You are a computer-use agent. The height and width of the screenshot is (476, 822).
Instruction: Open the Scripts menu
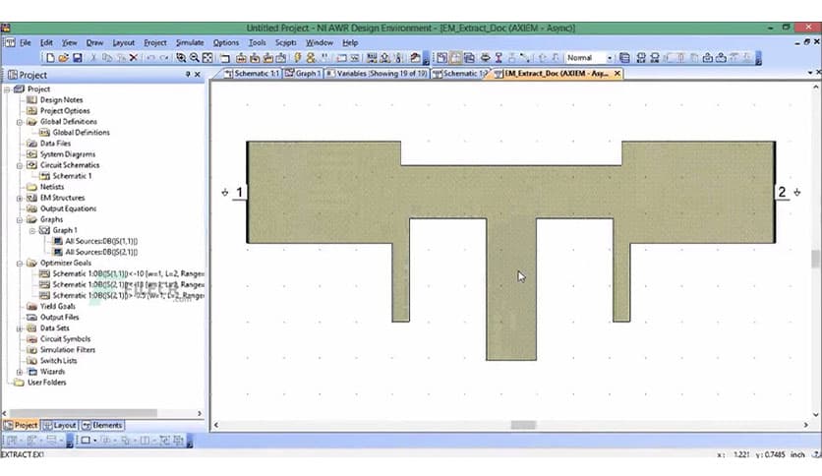click(286, 42)
